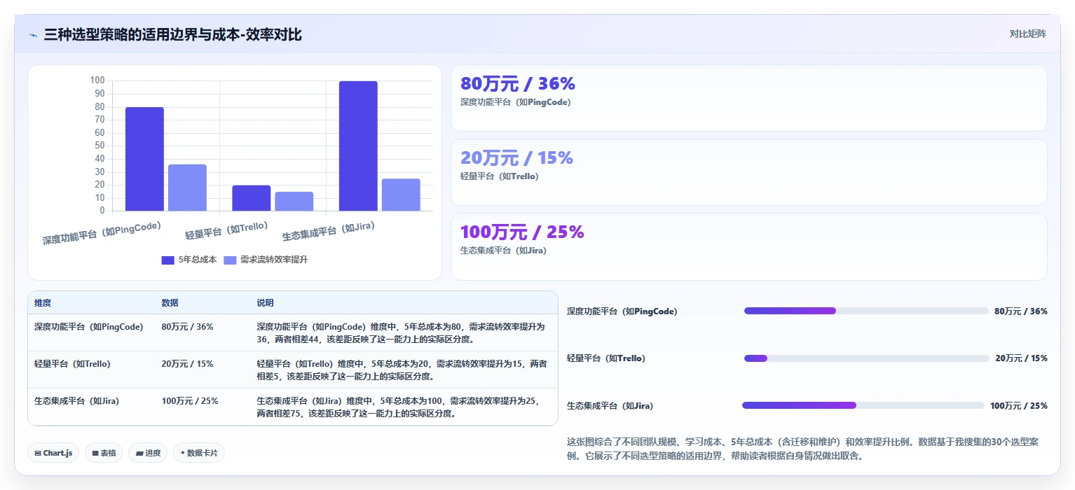Click the lightning icon beside the title
Screen dimensions: 1075x490
point(33,35)
